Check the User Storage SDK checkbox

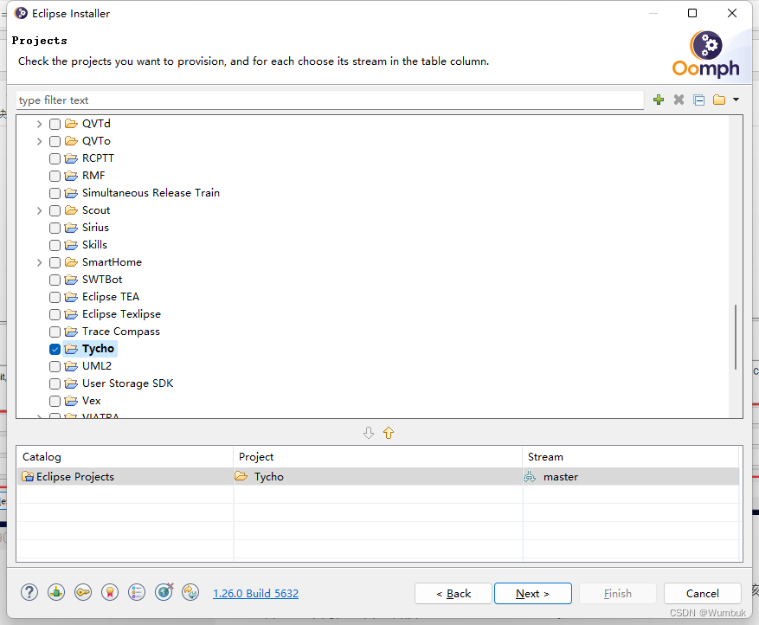tap(55, 383)
